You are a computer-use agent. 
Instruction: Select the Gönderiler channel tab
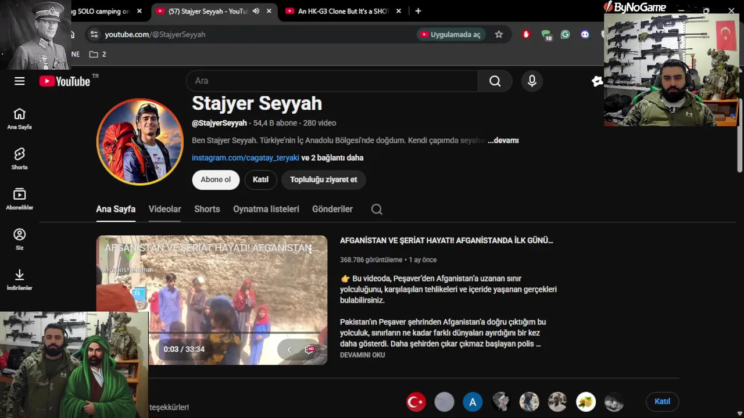point(332,210)
